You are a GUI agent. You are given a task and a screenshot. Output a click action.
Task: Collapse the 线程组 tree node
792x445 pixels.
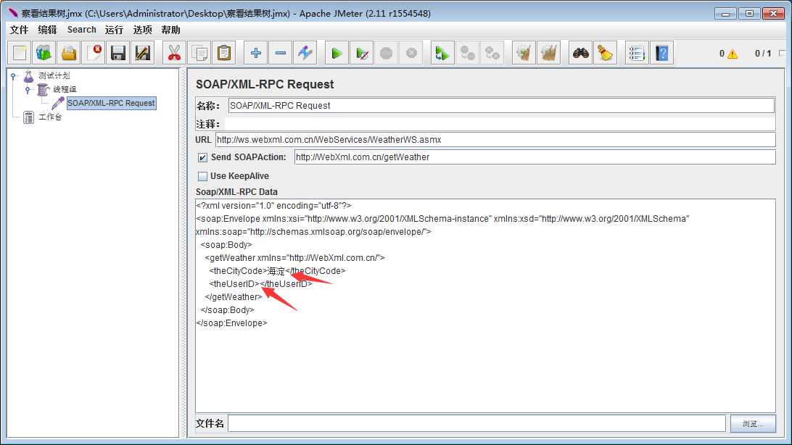(28, 90)
